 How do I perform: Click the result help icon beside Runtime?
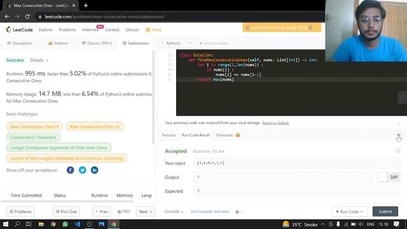click(x=399, y=151)
